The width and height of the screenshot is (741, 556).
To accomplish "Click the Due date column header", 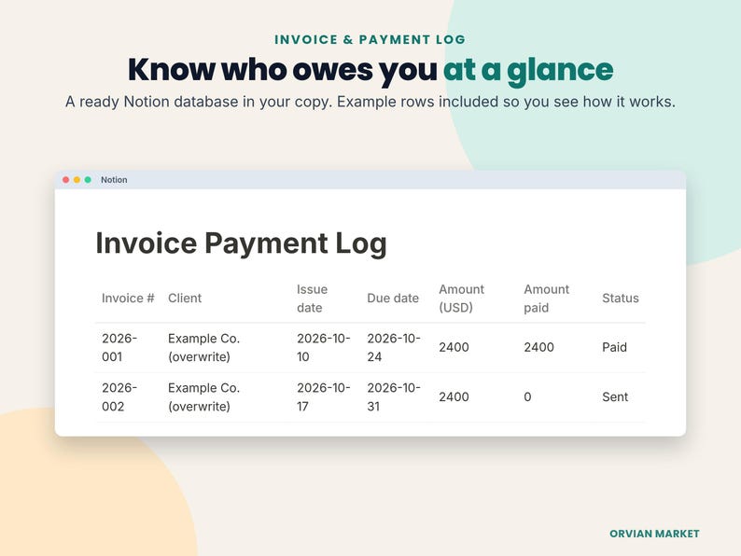I will click(393, 299).
